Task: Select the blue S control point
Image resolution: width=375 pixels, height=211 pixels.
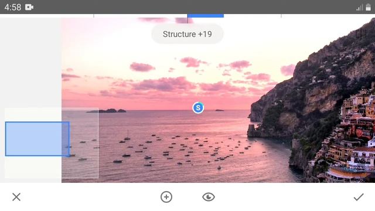Action: tap(198, 108)
